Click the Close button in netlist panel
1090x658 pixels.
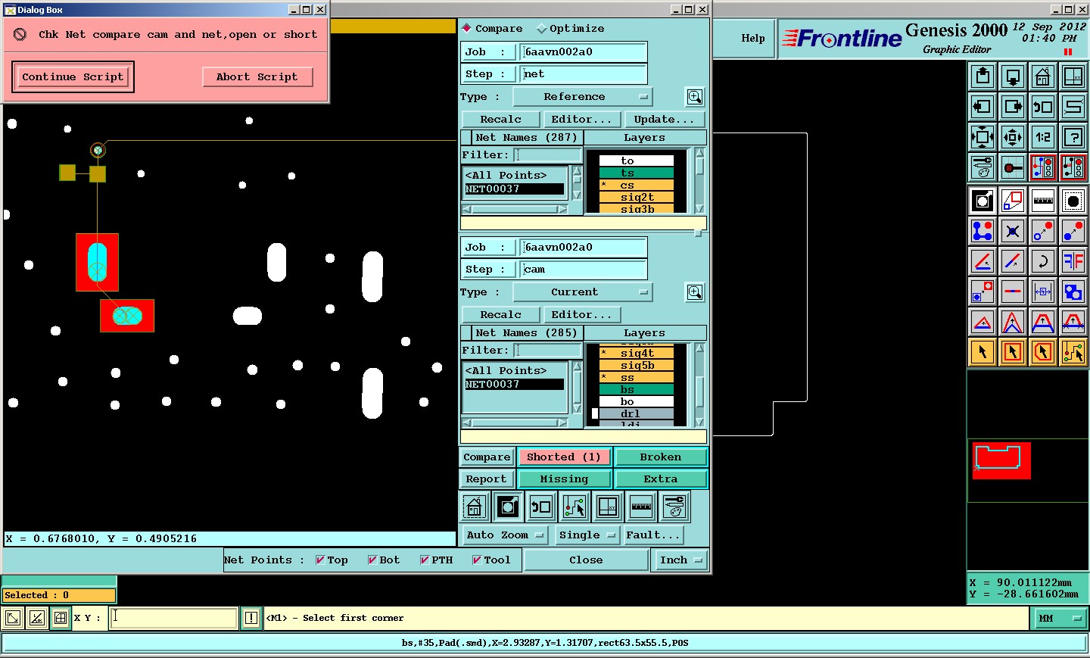[586, 560]
